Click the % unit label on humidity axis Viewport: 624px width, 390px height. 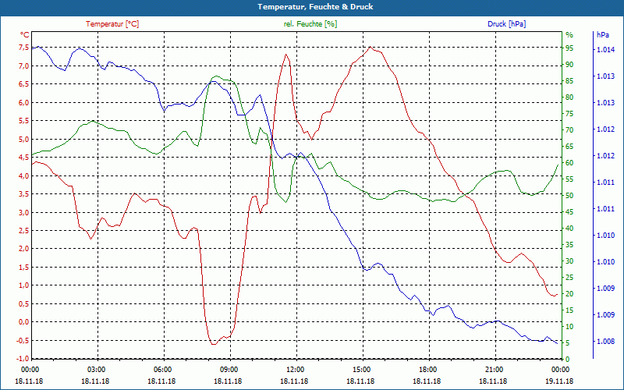click(x=569, y=35)
